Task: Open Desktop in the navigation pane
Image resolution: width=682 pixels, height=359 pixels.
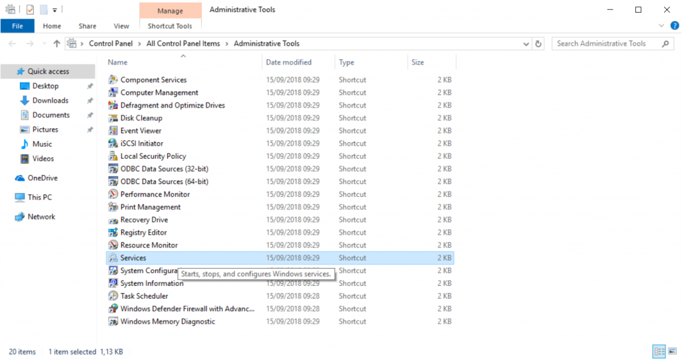Action: [x=45, y=86]
